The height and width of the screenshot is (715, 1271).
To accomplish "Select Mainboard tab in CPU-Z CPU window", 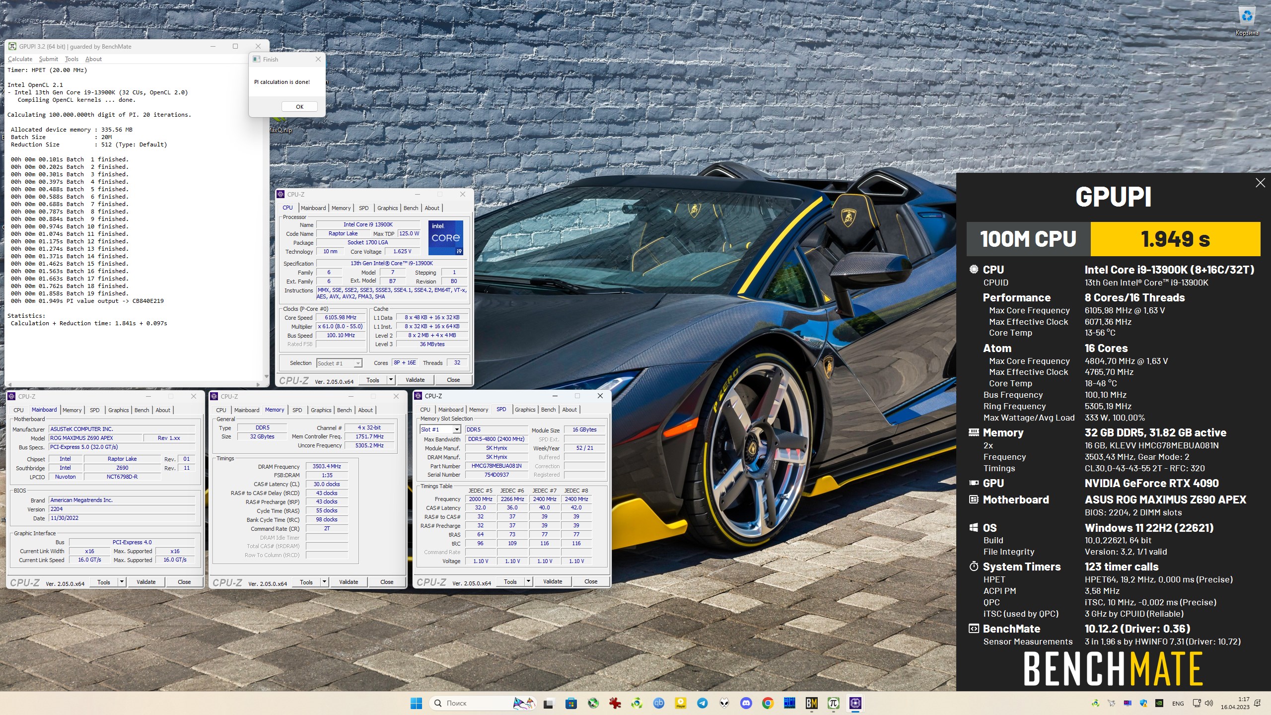I will [313, 208].
